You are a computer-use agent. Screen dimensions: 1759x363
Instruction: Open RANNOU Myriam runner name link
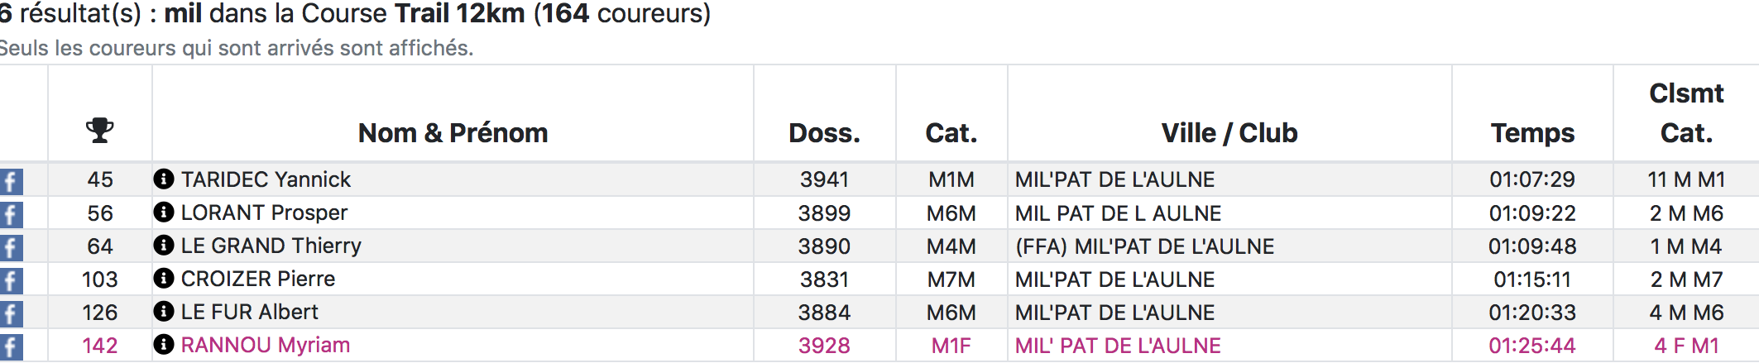(x=266, y=345)
